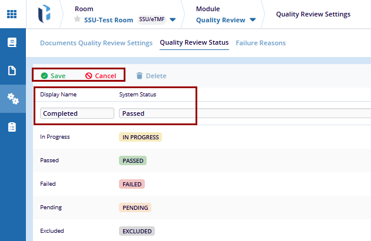Open the book icon in sidebar
This screenshot has width=371, height=241.
pos(12,42)
